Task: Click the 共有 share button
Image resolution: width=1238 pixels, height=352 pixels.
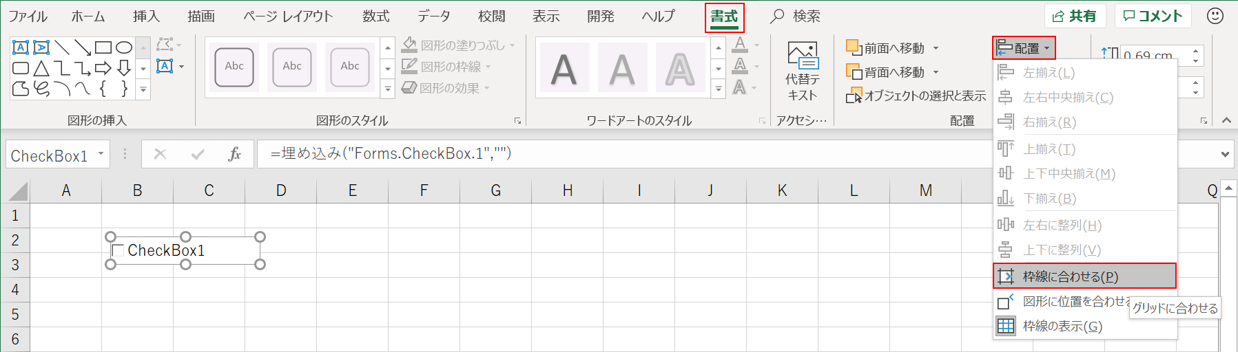Action: pyautogui.click(x=1075, y=16)
